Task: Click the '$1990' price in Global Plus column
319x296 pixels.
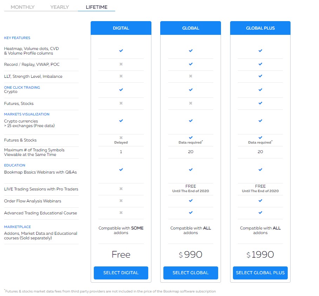Action: coord(260,254)
